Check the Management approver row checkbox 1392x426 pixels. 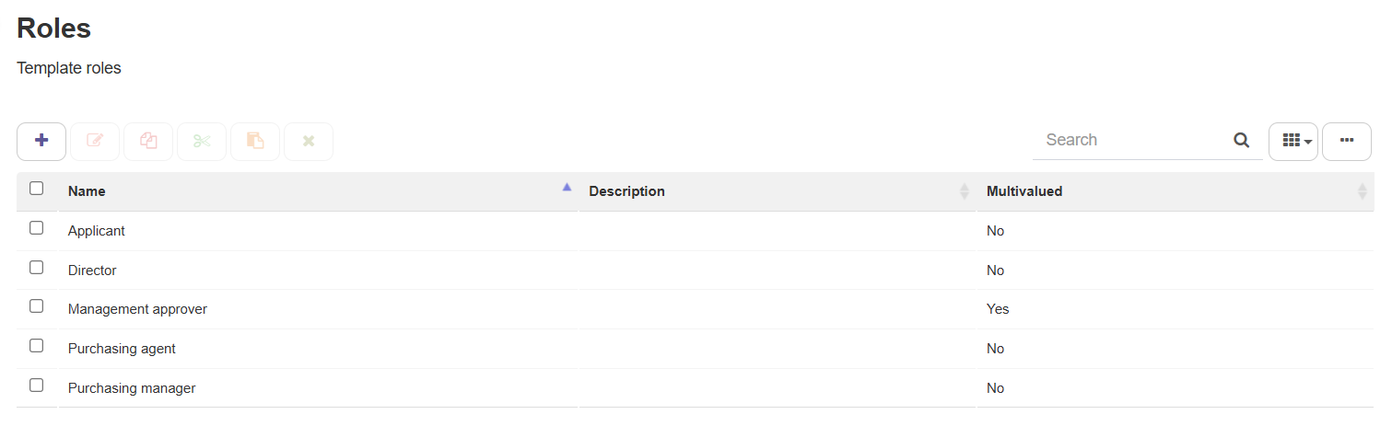click(x=37, y=306)
